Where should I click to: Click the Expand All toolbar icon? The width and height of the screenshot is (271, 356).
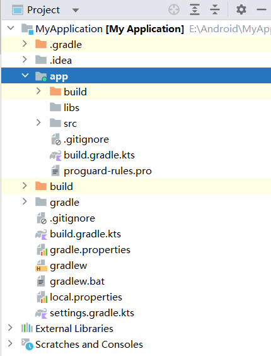point(195,9)
